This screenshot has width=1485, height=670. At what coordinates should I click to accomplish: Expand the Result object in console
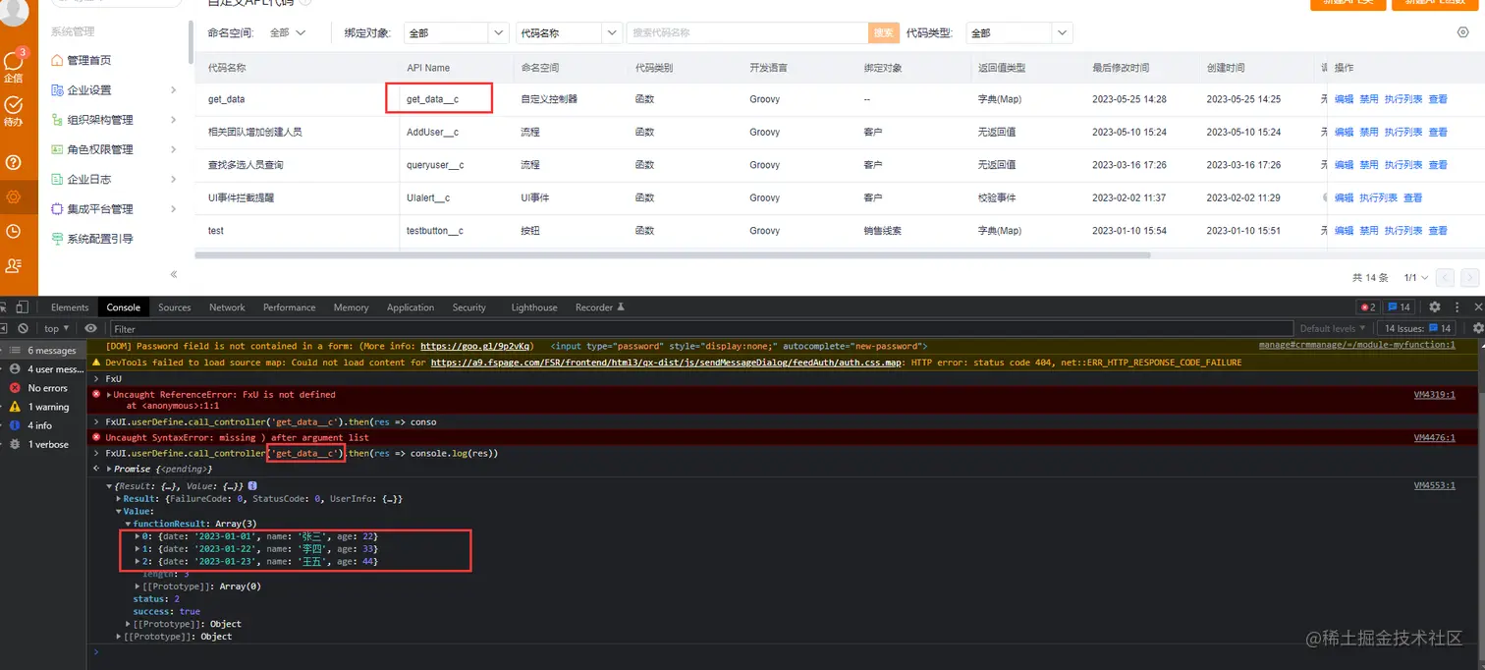(x=119, y=499)
